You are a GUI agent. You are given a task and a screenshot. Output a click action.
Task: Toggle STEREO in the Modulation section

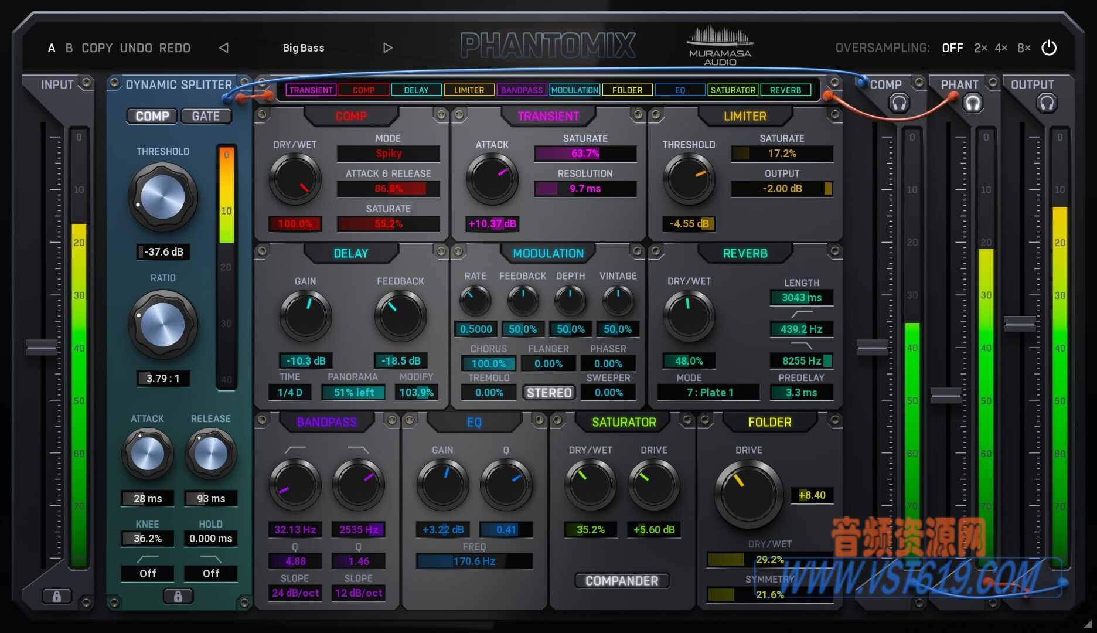pyautogui.click(x=548, y=392)
